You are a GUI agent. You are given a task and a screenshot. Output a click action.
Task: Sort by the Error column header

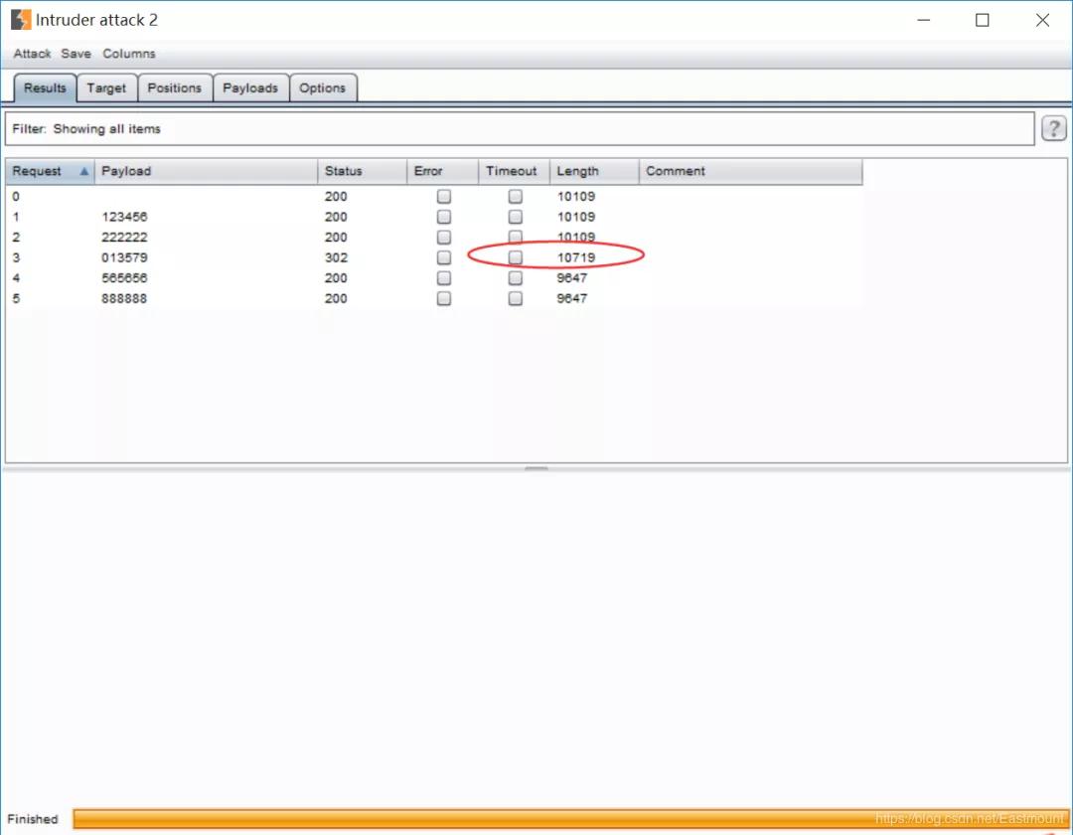(x=442, y=171)
